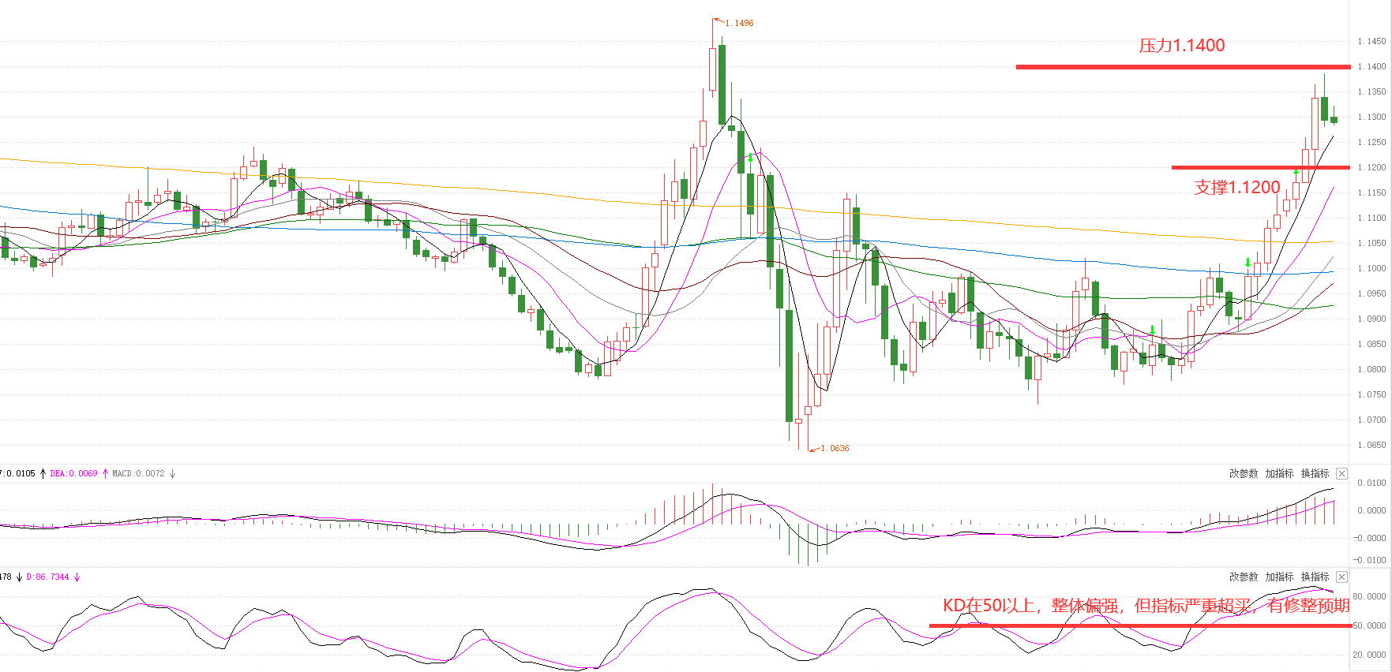Click 加指标 in the MACD panel
The width and height of the screenshot is (1392, 672).
[x=1279, y=473]
